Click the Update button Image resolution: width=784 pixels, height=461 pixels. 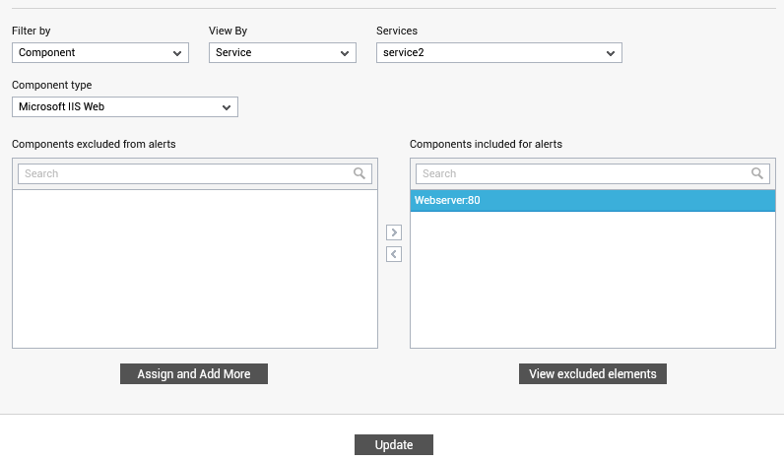coord(394,444)
